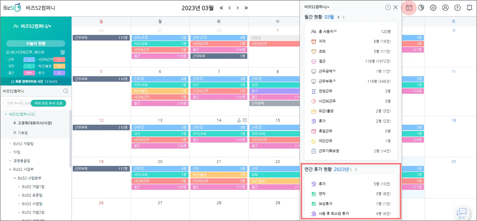Select Biz52 개발팀 in the tree
Viewport: 477px width, 221px height.
tap(23, 144)
